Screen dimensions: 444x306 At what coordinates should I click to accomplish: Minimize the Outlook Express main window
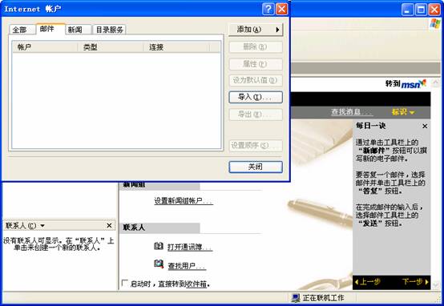click(x=407, y=10)
